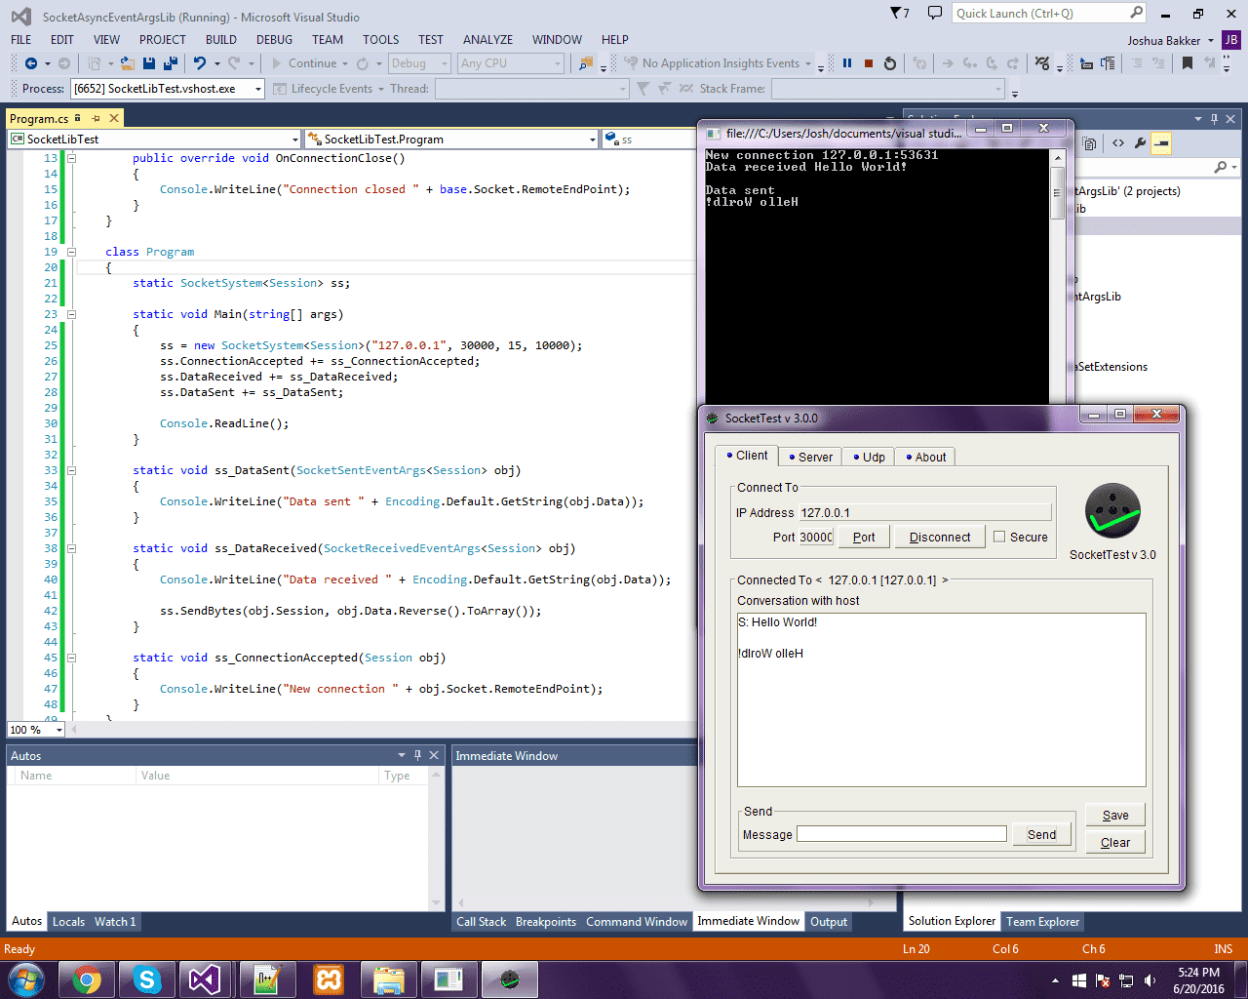Click the Navigate Backward arrow icon
The image size is (1248, 999).
pyautogui.click(x=31, y=63)
